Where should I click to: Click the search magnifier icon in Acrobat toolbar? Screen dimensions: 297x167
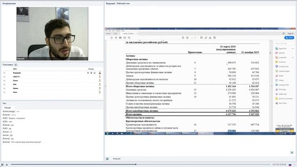(129, 38)
